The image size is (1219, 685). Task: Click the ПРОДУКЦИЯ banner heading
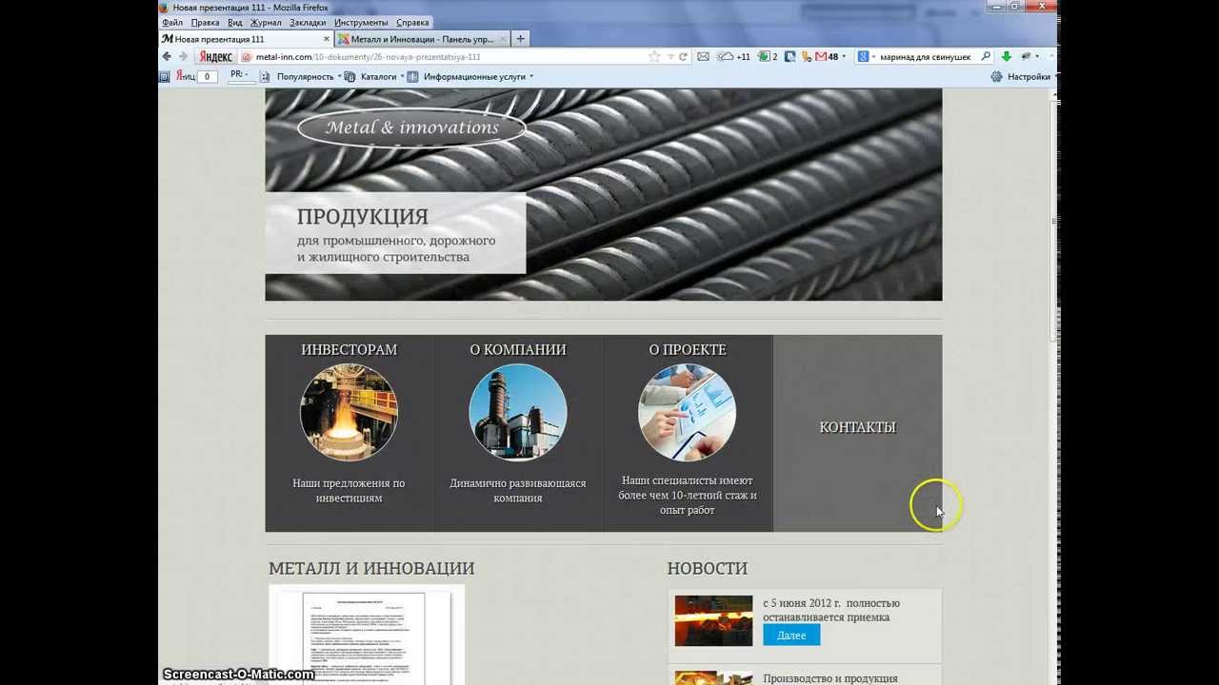coord(363,217)
